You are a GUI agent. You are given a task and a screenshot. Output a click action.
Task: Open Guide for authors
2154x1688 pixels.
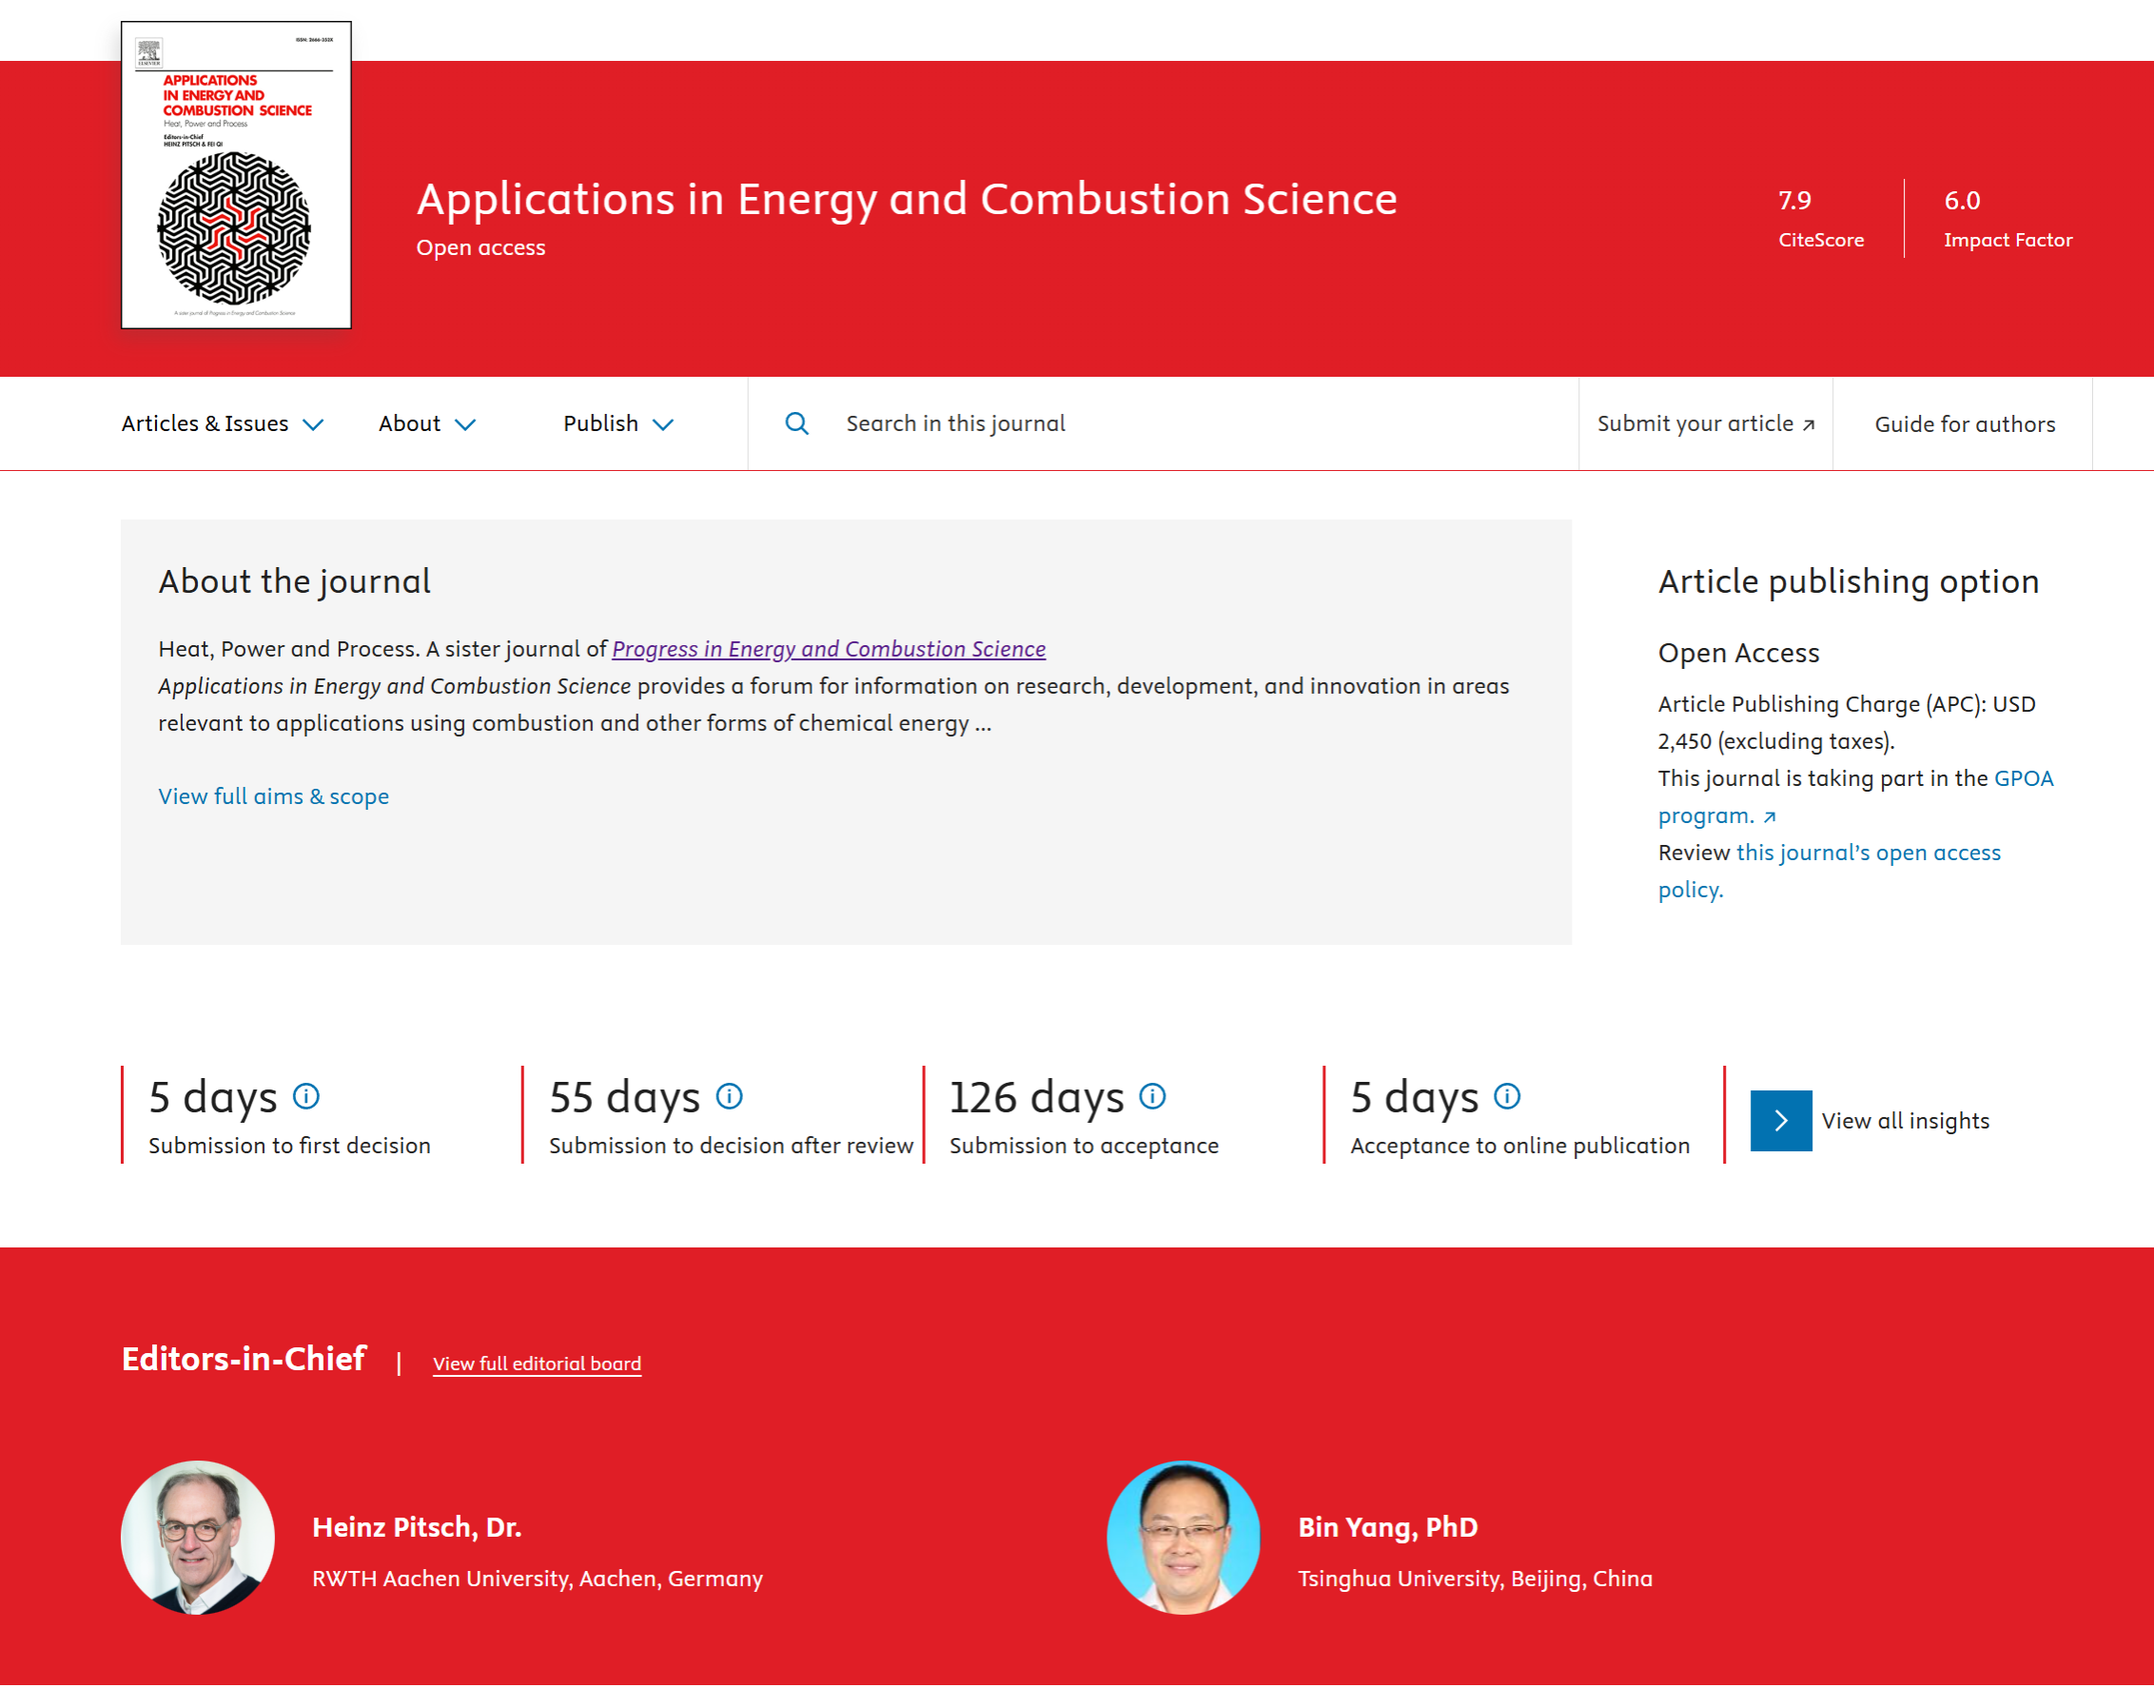click(1965, 425)
